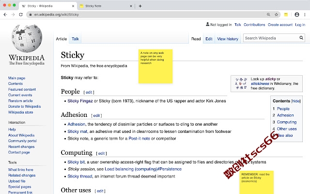This screenshot has width=310, height=194.
Task: Open the Sticky bit link
Action: tap(76, 162)
